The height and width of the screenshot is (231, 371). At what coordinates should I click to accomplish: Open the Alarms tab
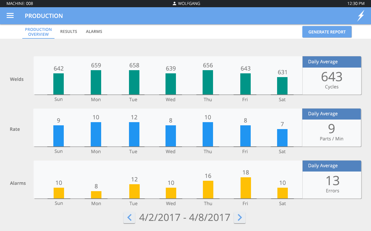(94, 31)
